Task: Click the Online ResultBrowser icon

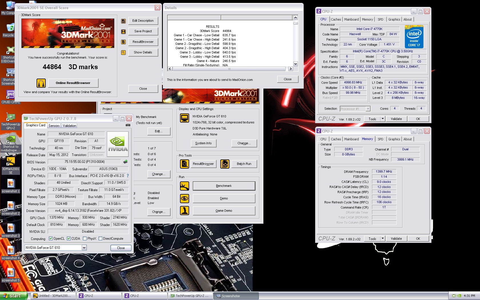Action: click(x=41, y=83)
